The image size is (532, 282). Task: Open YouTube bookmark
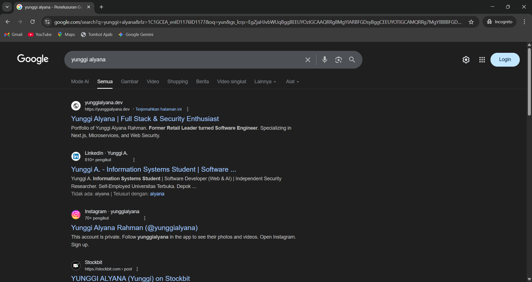[x=40, y=35]
